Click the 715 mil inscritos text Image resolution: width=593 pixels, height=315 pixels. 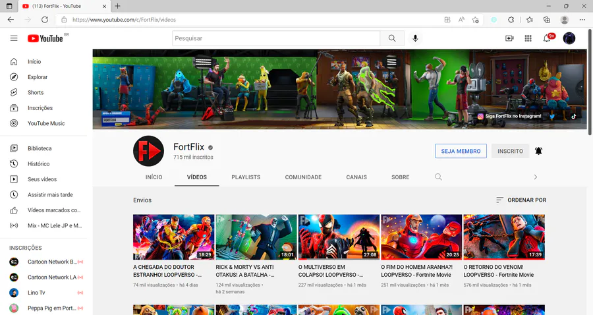point(193,157)
